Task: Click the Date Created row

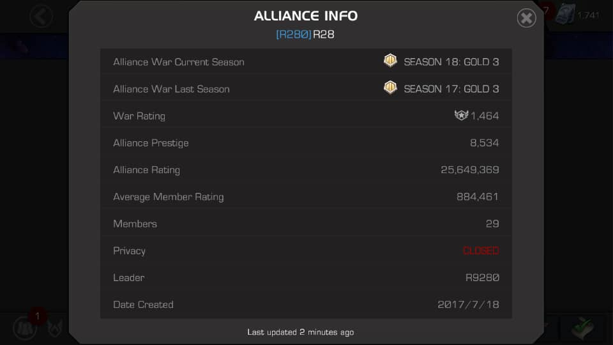Action: (x=306, y=305)
